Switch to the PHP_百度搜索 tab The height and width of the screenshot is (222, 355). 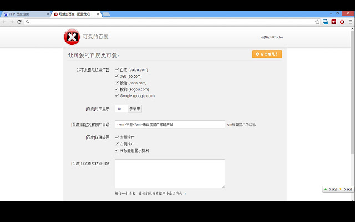[x=25, y=14]
